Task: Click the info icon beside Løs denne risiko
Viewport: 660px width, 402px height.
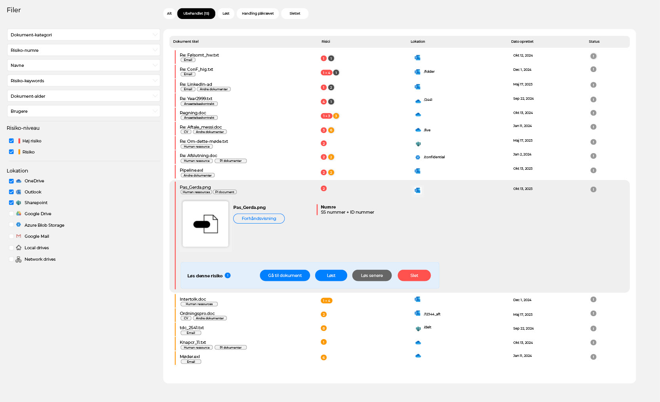Action: pyautogui.click(x=228, y=275)
